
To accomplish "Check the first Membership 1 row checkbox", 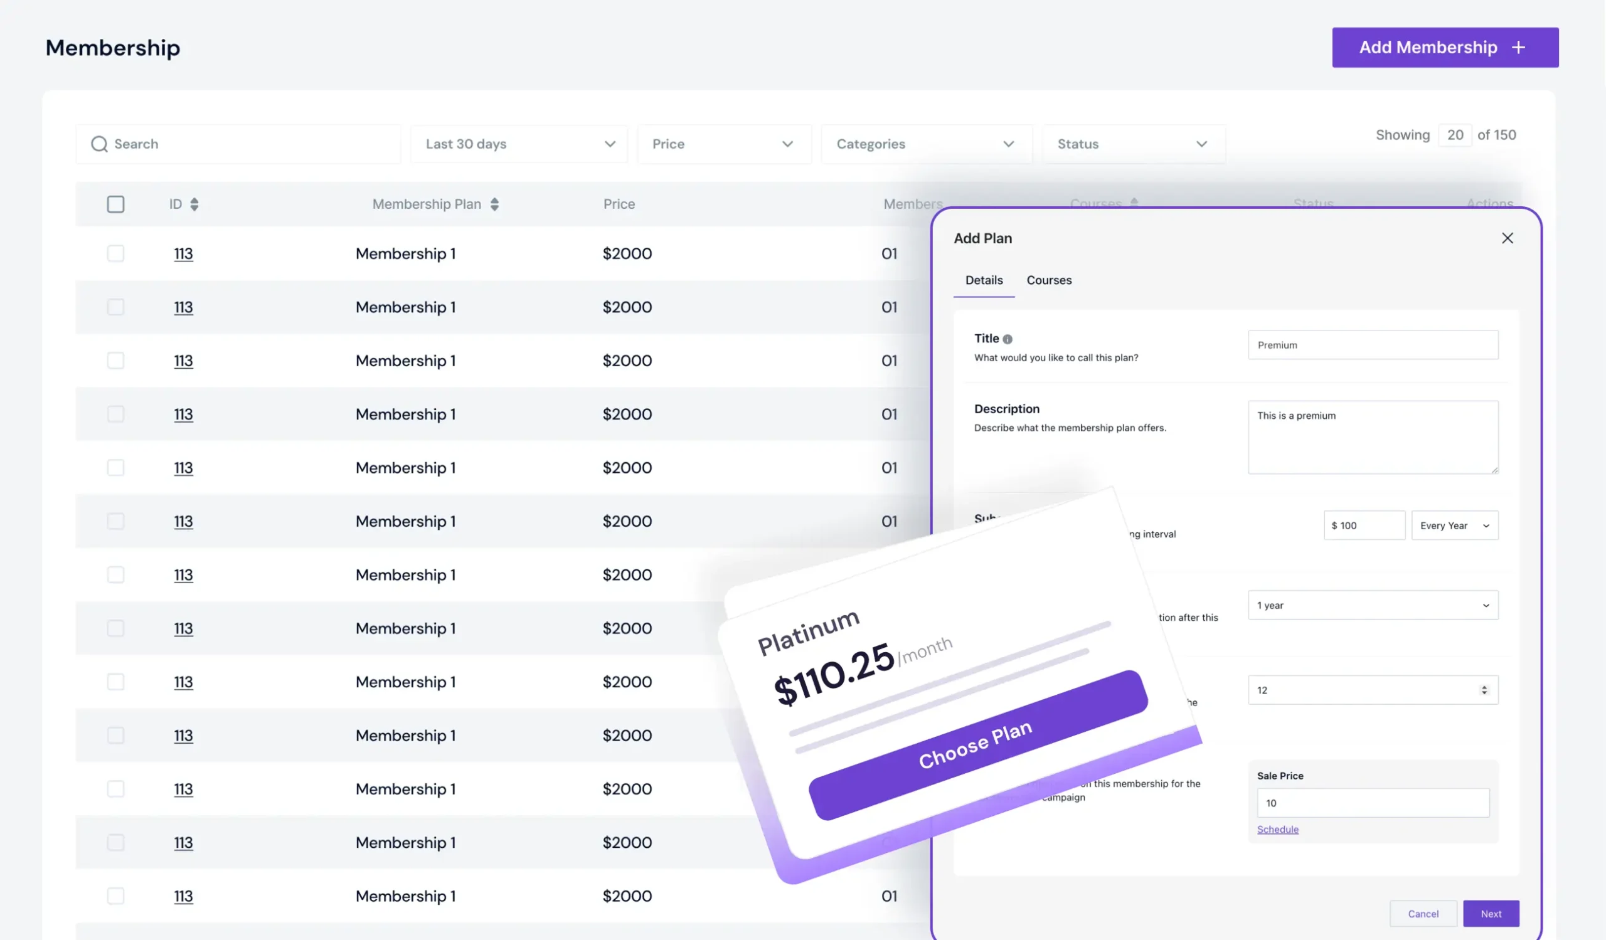I will 115,253.
